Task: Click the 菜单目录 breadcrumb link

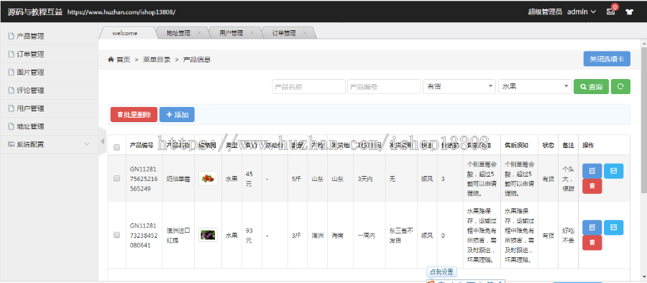Action: click(157, 60)
